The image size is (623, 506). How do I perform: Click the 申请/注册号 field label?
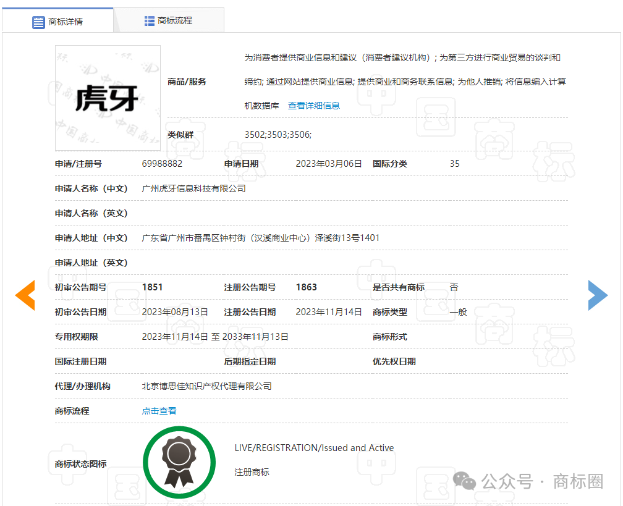coord(78,164)
